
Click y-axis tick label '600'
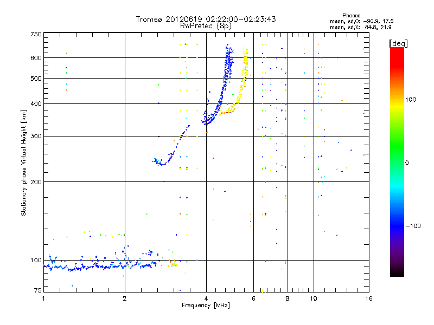click(x=36, y=58)
